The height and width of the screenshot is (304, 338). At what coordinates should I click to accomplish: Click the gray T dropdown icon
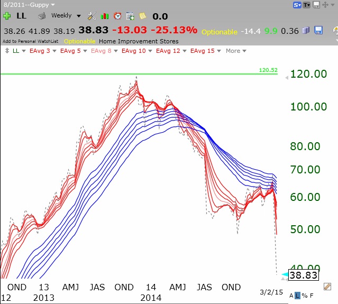[307, 5]
